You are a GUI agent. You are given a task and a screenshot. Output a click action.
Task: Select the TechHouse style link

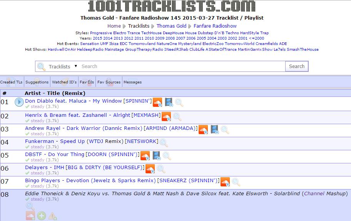[151, 33]
